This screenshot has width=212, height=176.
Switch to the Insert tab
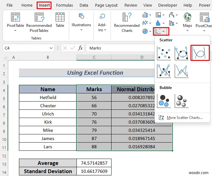44,5
